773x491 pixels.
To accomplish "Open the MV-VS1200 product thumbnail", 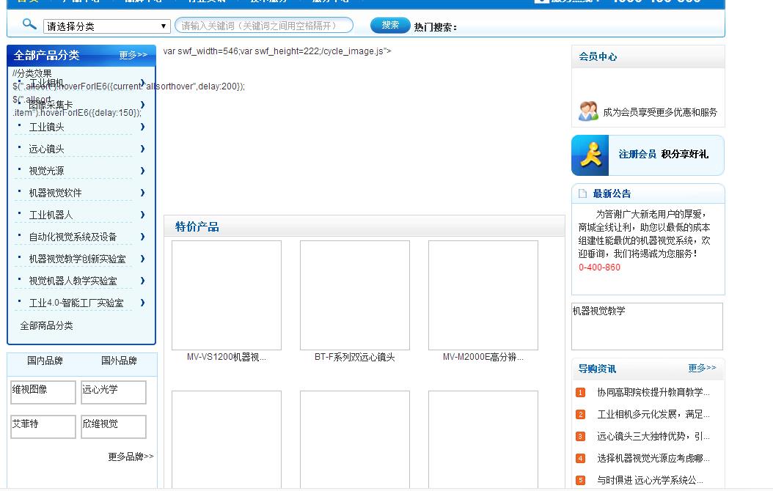I will (227, 295).
